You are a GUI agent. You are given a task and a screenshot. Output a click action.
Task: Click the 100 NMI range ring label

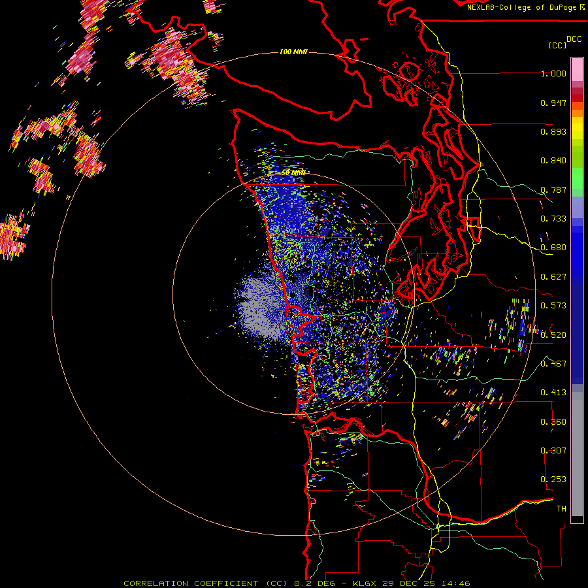point(293,52)
